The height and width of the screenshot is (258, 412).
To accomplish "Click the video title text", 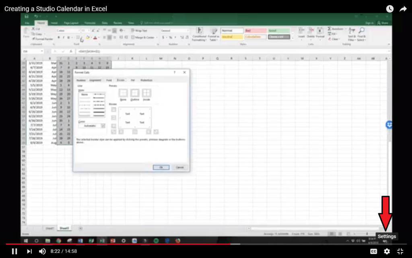I will click(56, 8).
